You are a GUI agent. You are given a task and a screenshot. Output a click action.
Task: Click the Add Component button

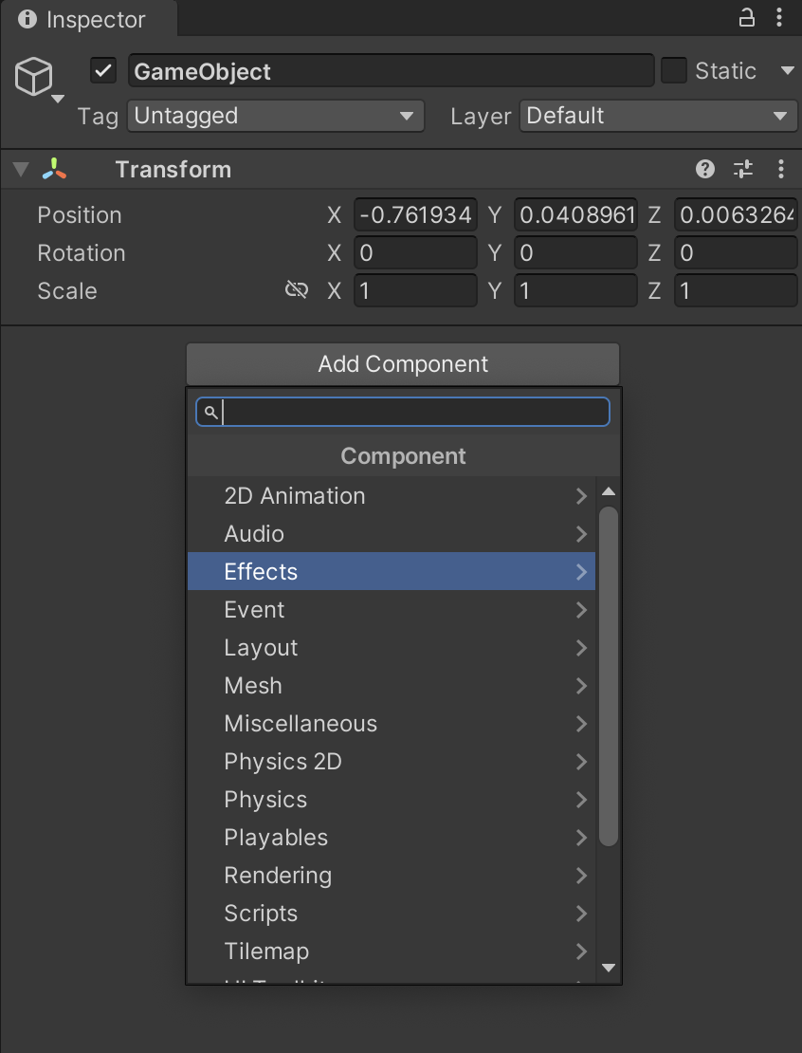coord(403,364)
